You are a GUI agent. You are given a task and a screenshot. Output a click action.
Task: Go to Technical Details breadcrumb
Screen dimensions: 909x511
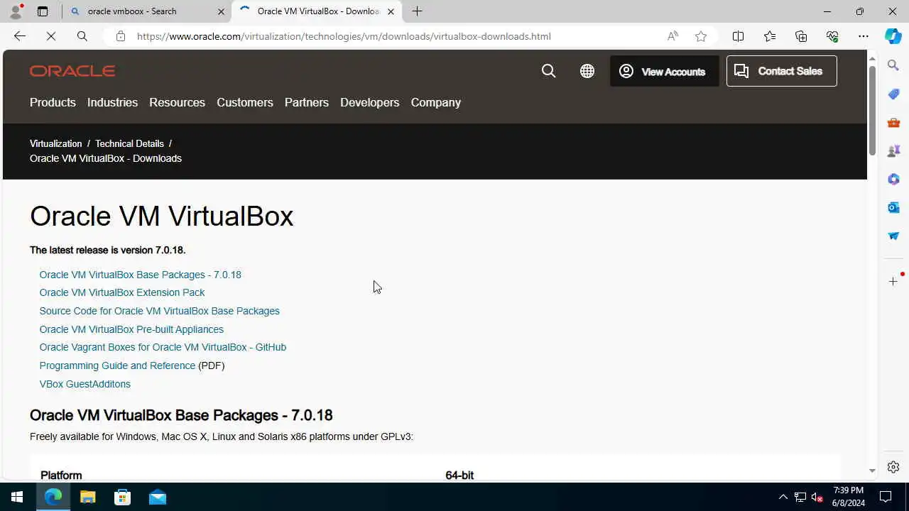pos(129,143)
